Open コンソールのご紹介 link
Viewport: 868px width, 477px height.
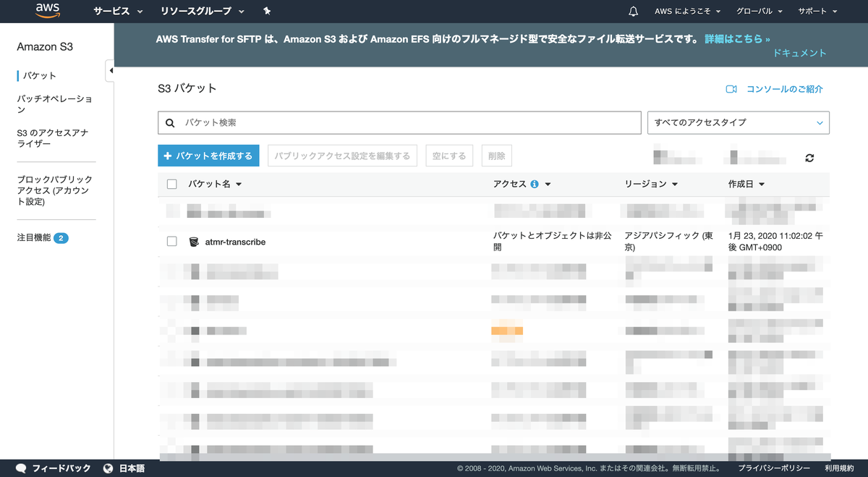click(785, 89)
